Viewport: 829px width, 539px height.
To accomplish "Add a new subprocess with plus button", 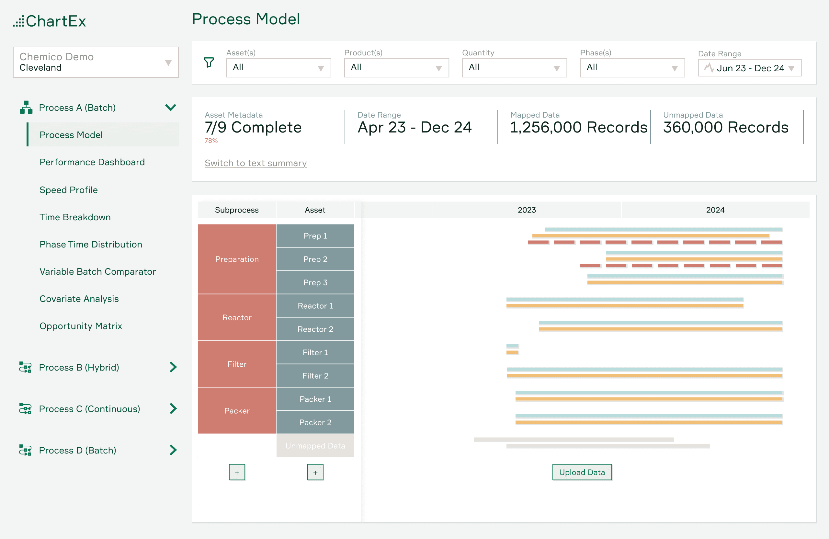I will click(237, 472).
